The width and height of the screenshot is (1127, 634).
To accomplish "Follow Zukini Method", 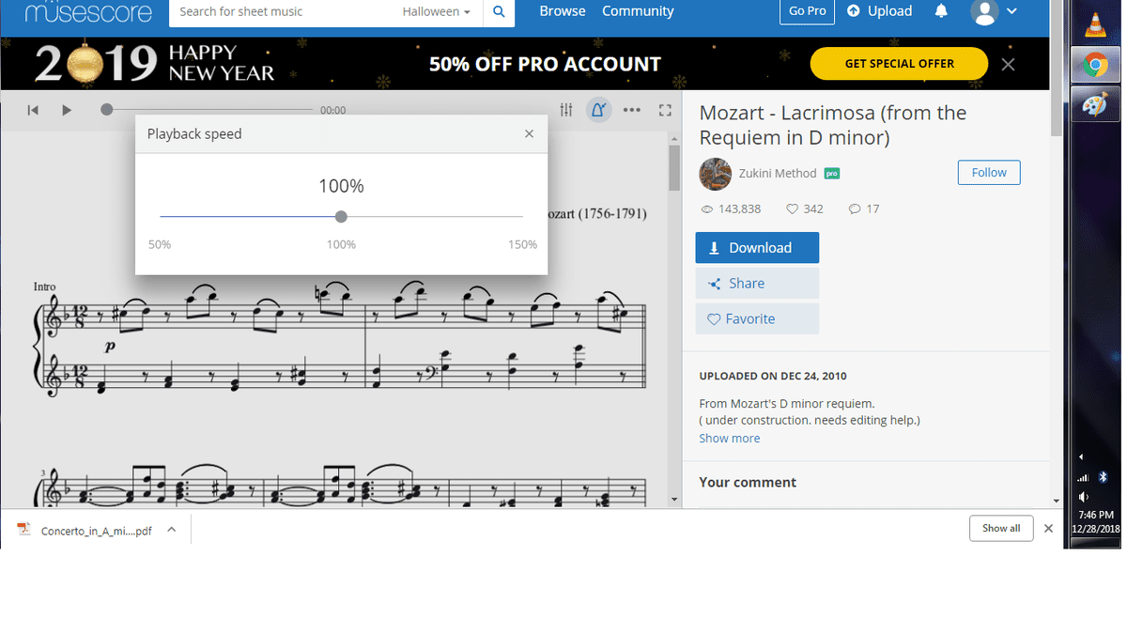I will (x=988, y=173).
